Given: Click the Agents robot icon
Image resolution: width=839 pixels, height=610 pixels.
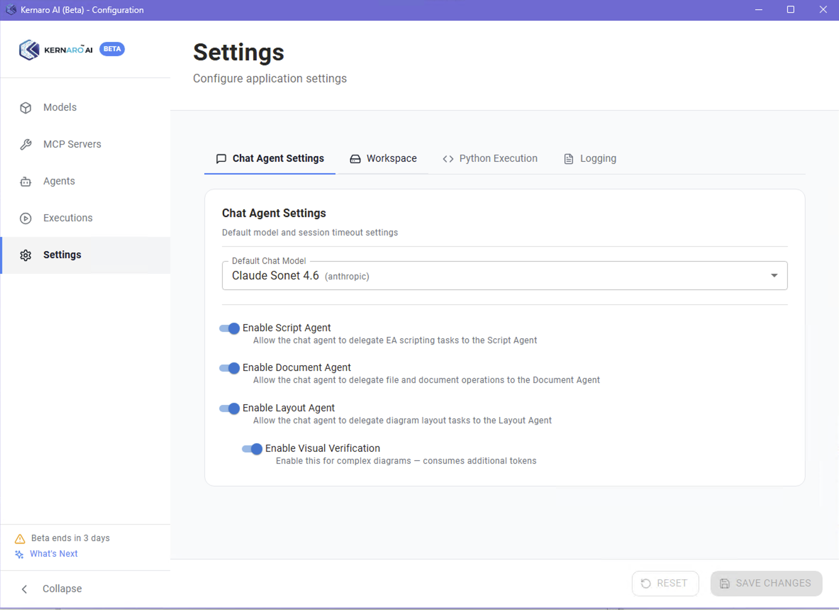Looking at the screenshot, I should [26, 181].
